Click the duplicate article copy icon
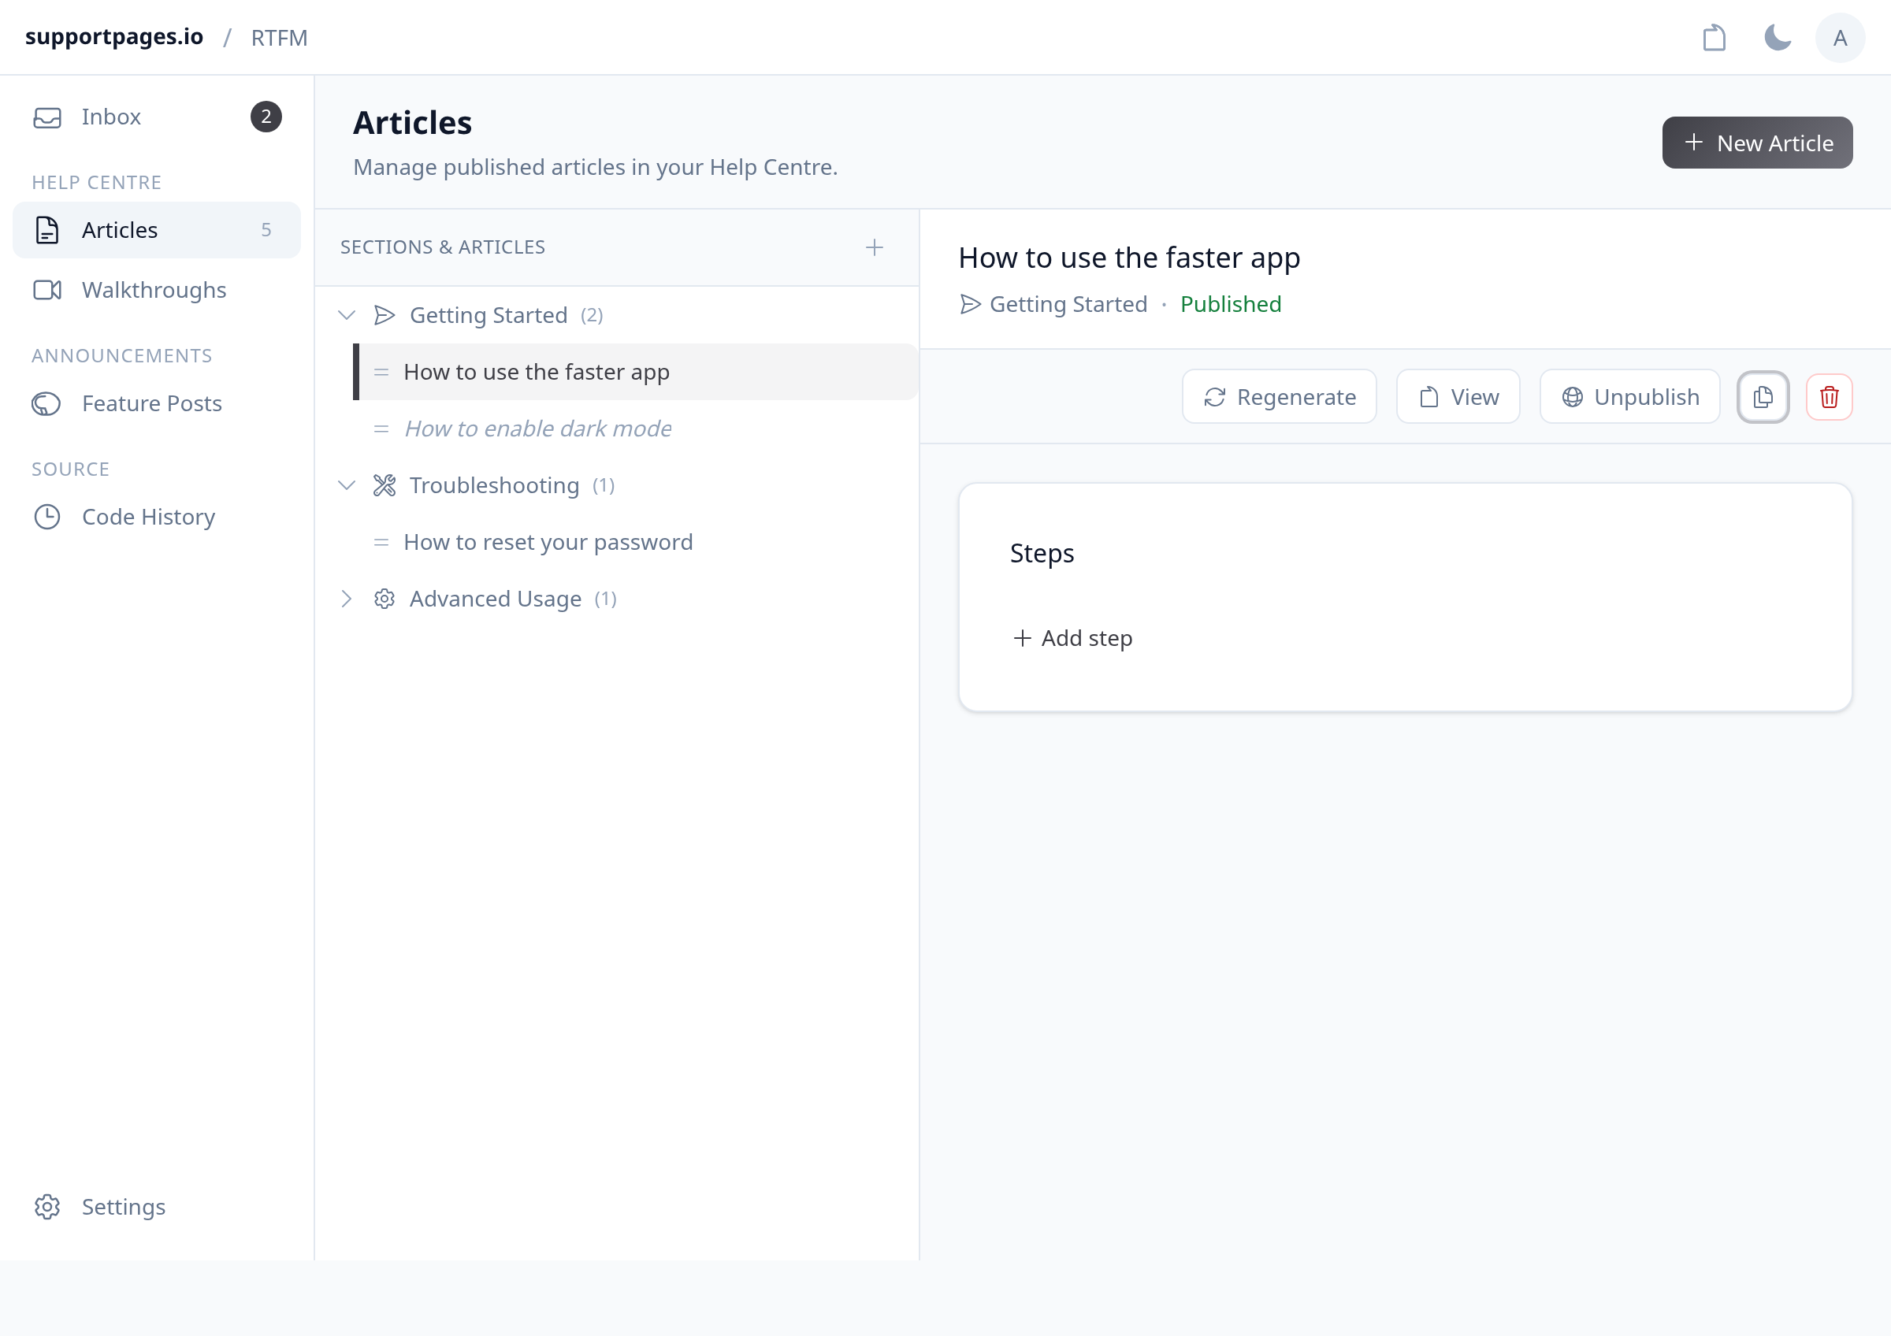The height and width of the screenshot is (1336, 1891). pyautogui.click(x=1763, y=397)
